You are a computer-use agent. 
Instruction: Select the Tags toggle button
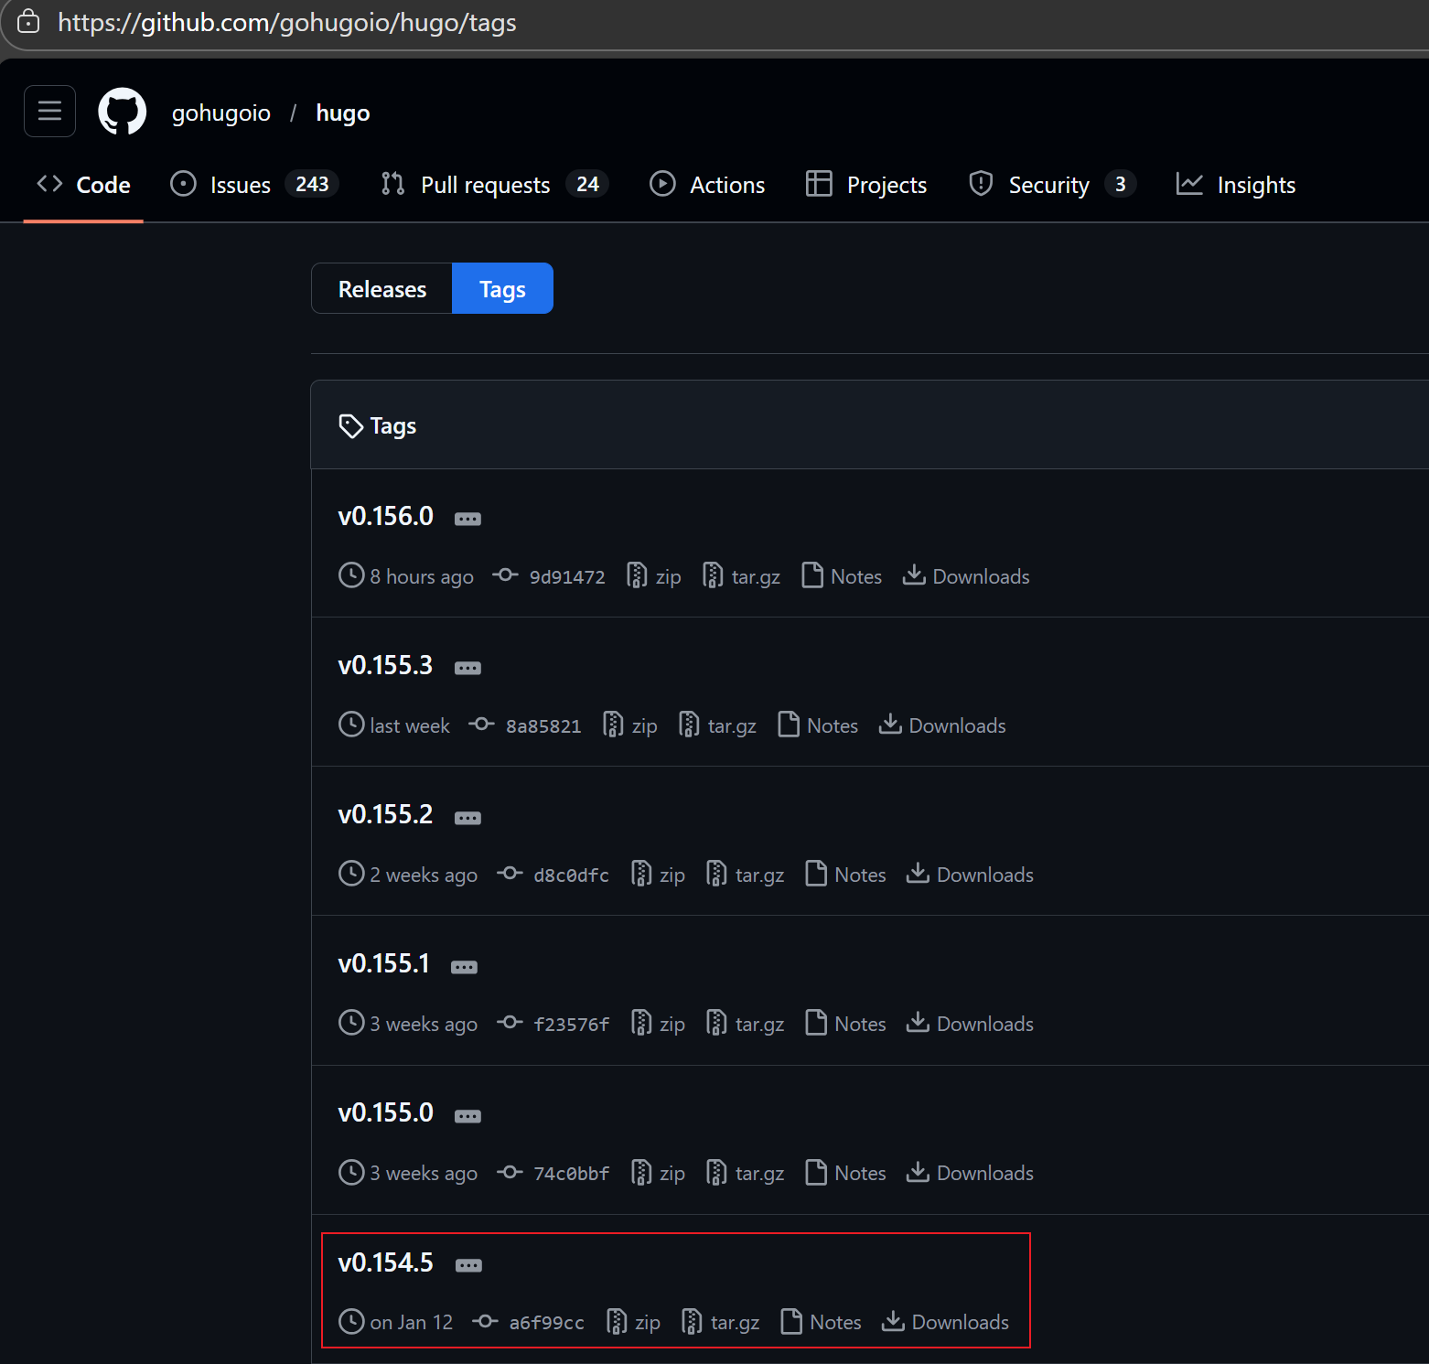tap(502, 289)
